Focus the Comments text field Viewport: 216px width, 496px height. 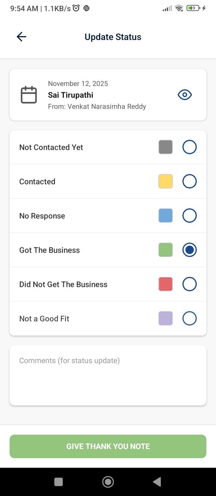point(108,375)
